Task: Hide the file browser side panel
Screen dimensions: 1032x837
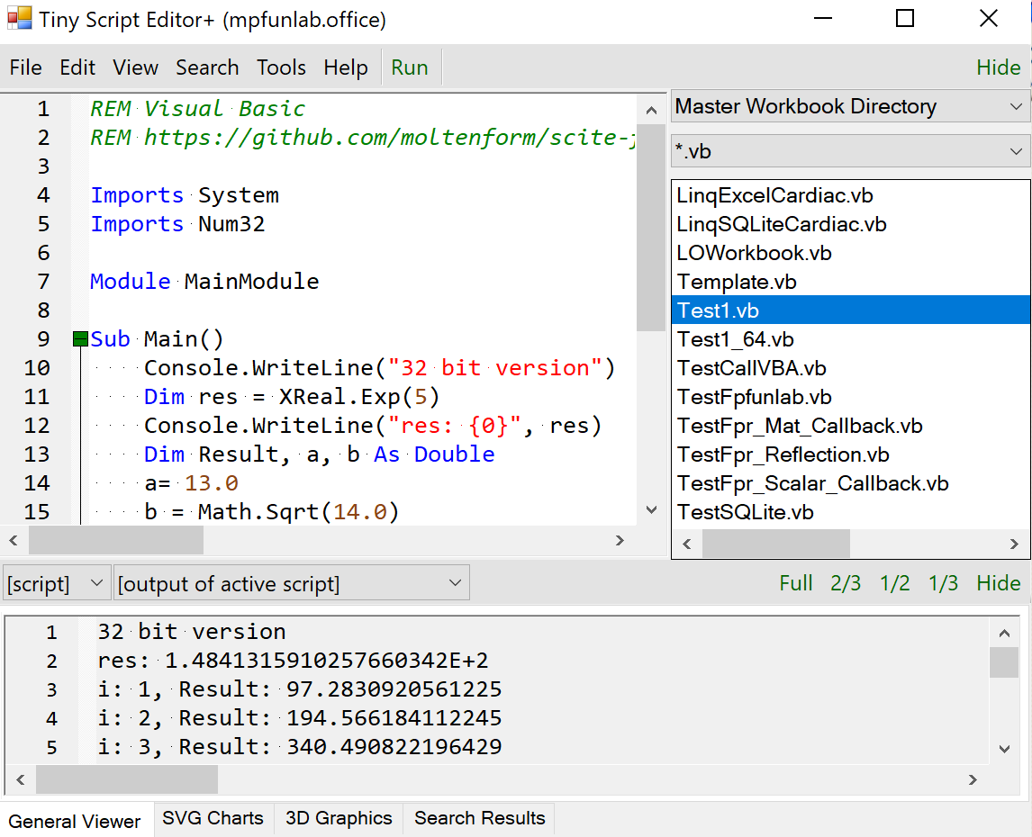Action: 998,67
